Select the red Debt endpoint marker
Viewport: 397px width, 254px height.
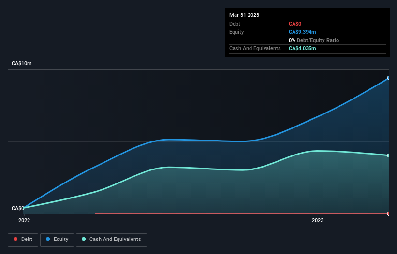pyautogui.click(x=389, y=214)
